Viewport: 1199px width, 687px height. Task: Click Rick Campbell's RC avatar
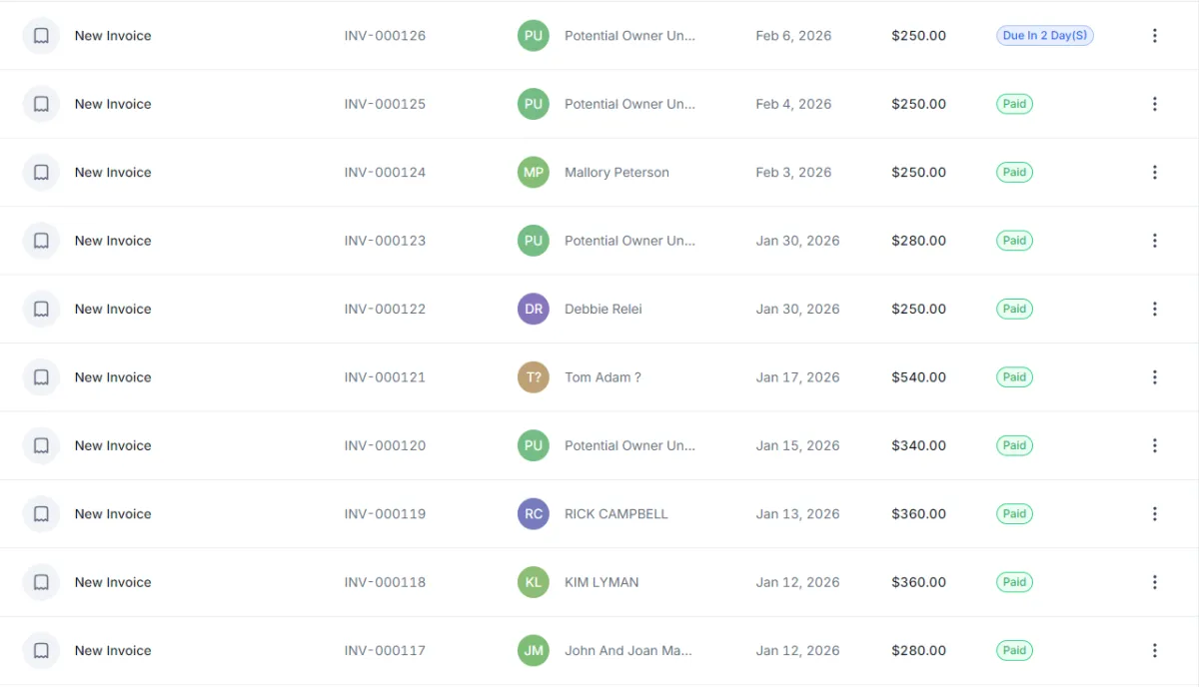coord(534,514)
